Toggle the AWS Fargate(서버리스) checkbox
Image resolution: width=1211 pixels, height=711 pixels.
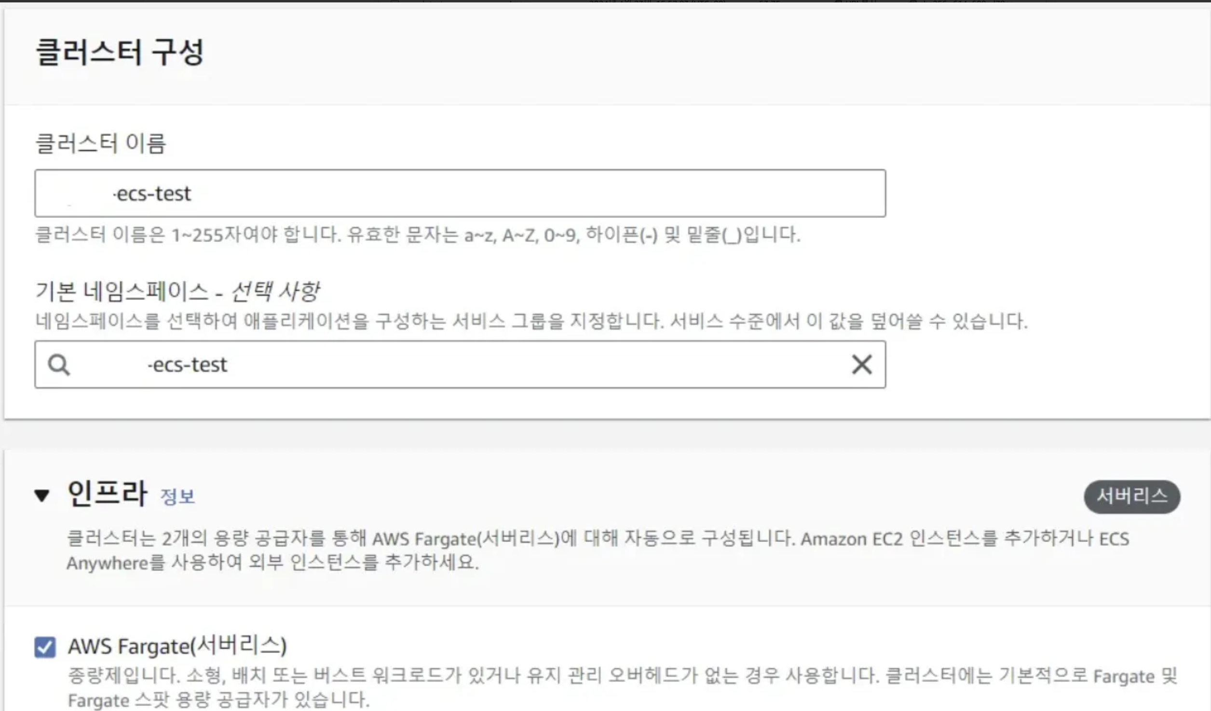click(x=45, y=647)
